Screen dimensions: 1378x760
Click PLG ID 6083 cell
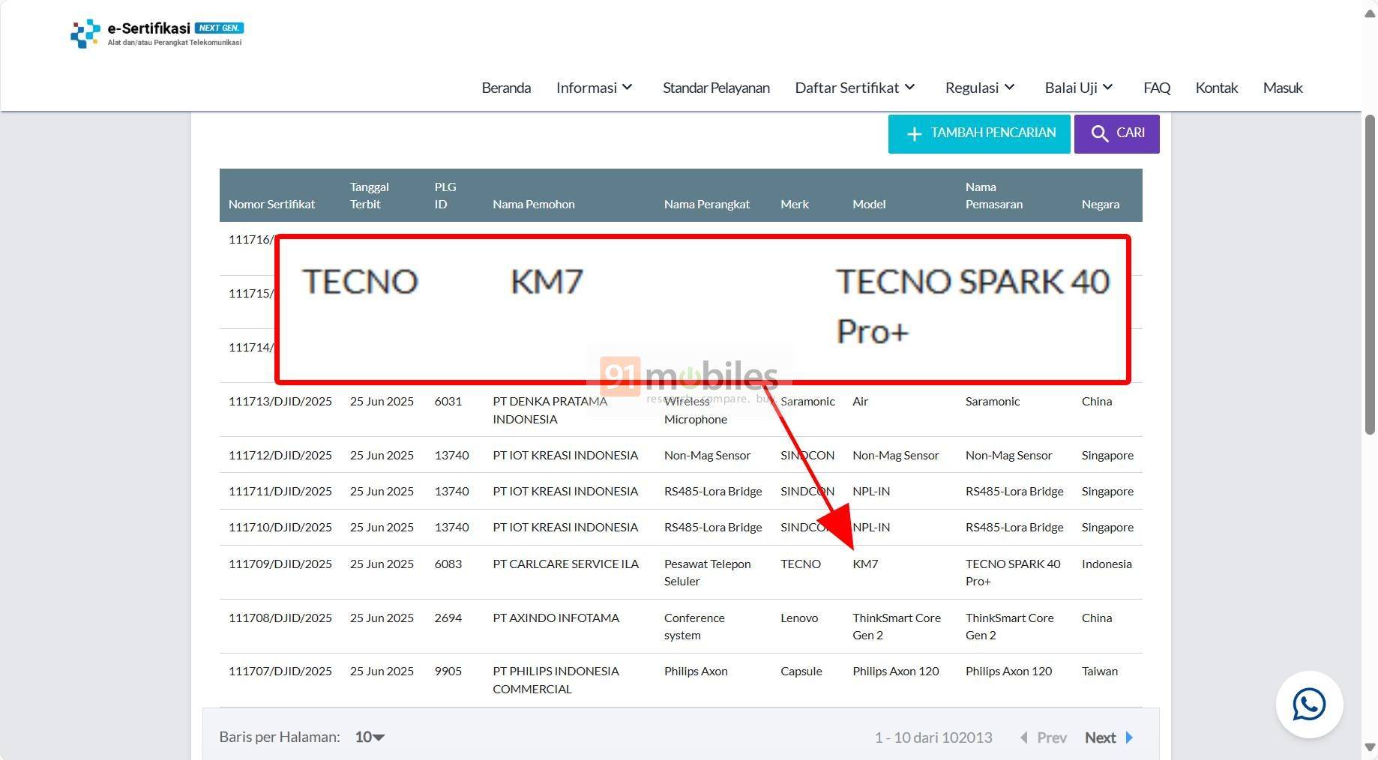[448, 564]
